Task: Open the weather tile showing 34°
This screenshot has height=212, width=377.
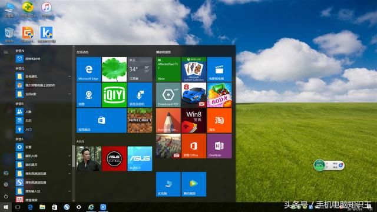Action: click(140, 69)
